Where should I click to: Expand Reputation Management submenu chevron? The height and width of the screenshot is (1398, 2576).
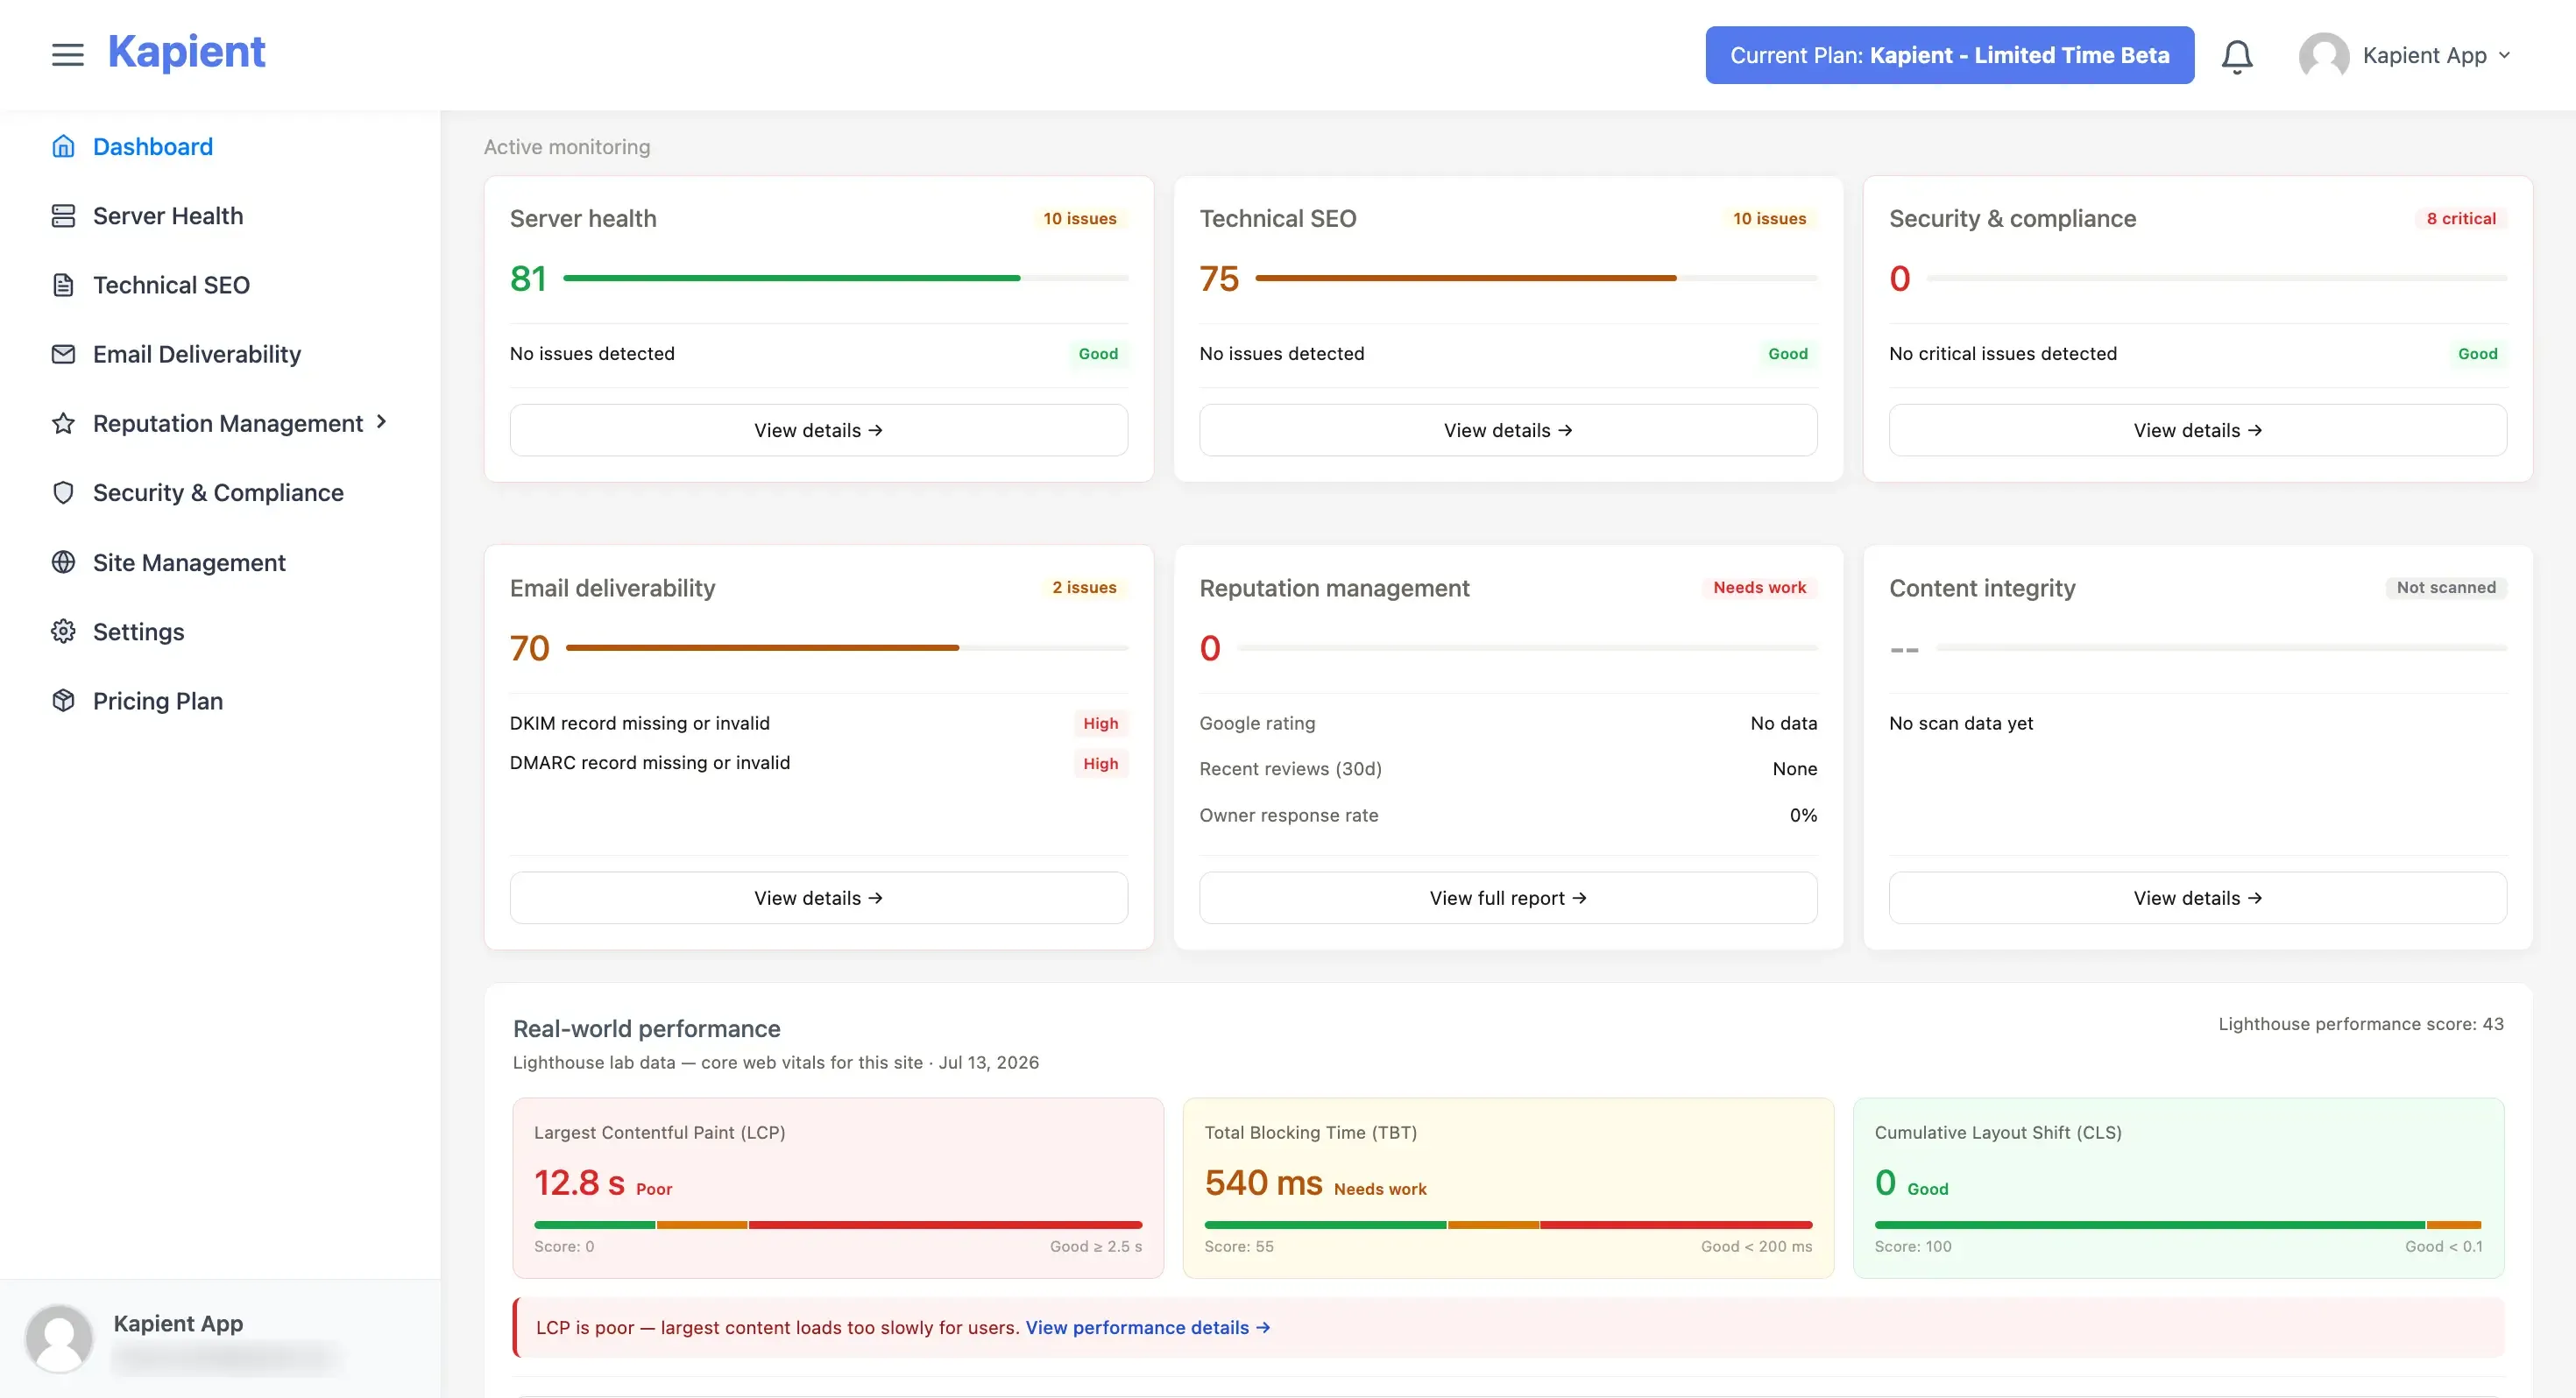pyautogui.click(x=381, y=422)
